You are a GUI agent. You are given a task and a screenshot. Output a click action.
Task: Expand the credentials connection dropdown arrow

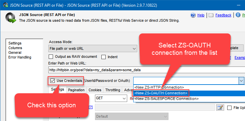point(241,81)
